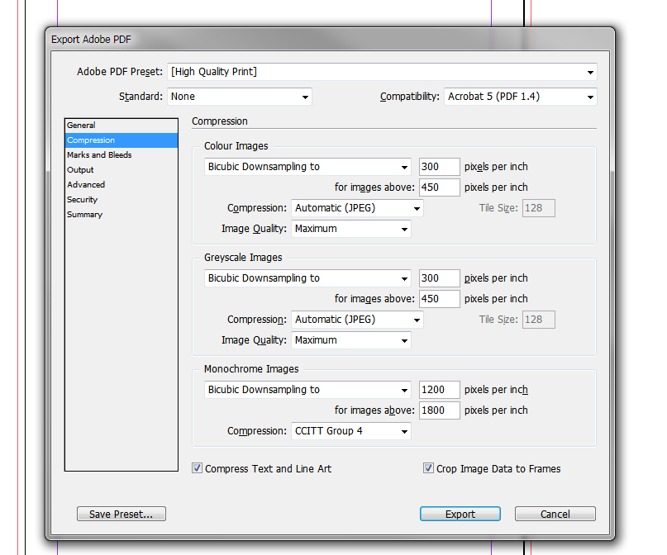Cancel the Export Adobe PDF dialog
The height and width of the screenshot is (555, 667).
click(555, 514)
